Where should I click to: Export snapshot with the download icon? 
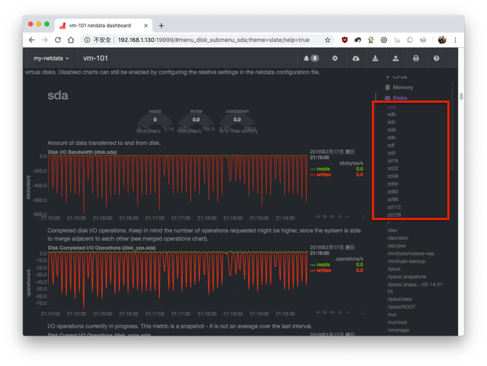[x=375, y=58]
